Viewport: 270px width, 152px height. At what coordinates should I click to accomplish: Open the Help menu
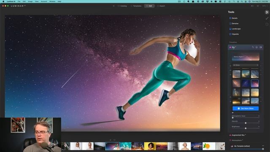[59, 1]
